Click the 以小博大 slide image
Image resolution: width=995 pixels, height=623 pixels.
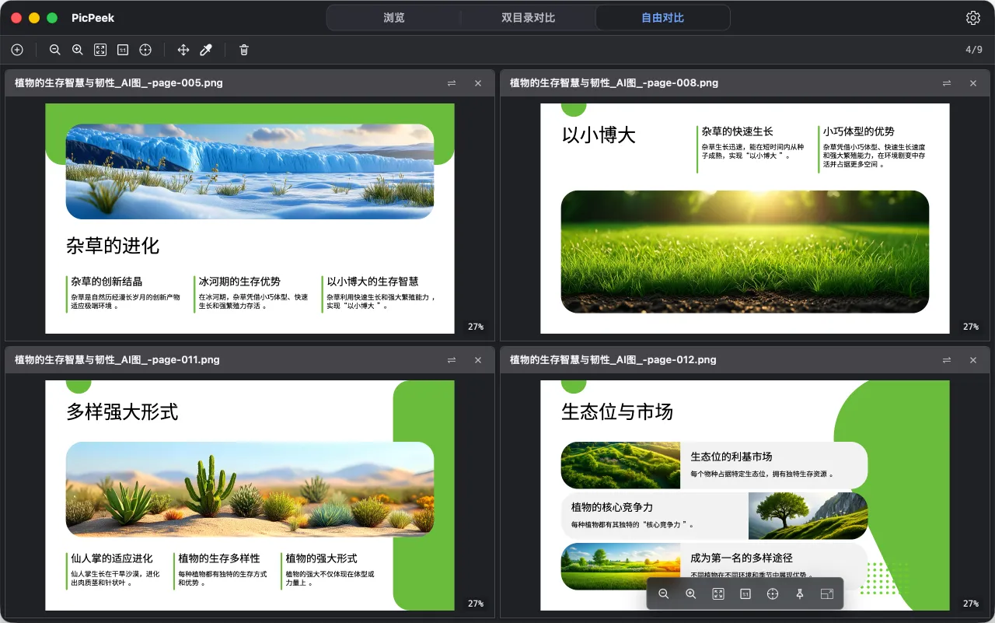(x=745, y=219)
